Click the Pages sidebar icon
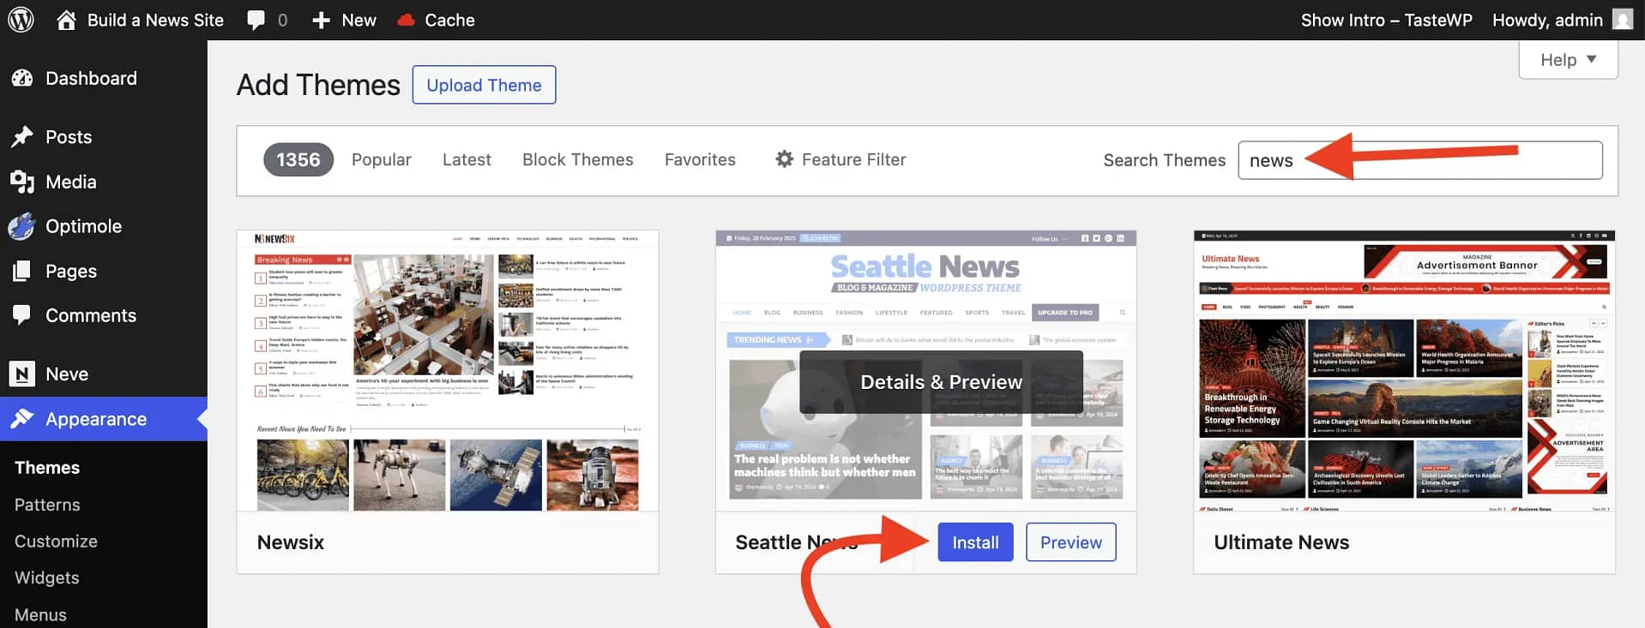Image resolution: width=1645 pixels, height=628 pixels. click(x=22, y=271)
